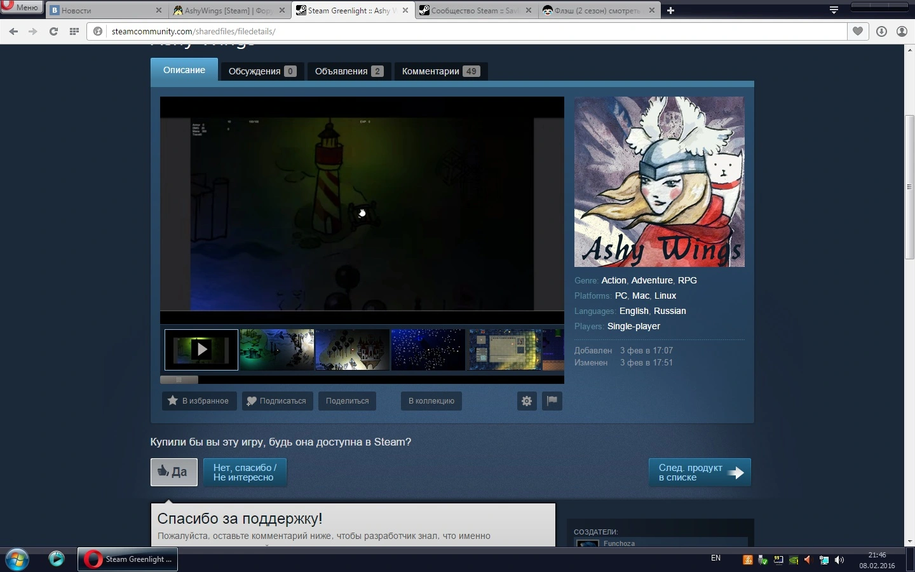Open the network connection tray icon
The height and width of the screenshot is (572, 915).
(824, 560)
